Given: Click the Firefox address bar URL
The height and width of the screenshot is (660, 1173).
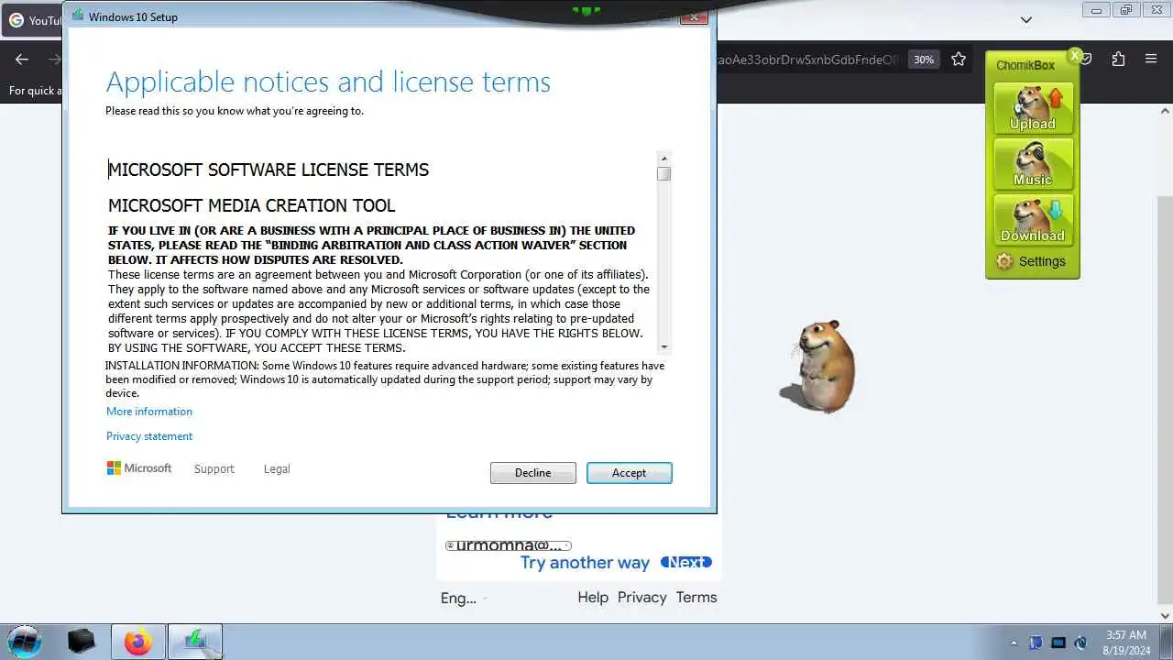Looking at the screenshot, I should (x=806, y=60).
